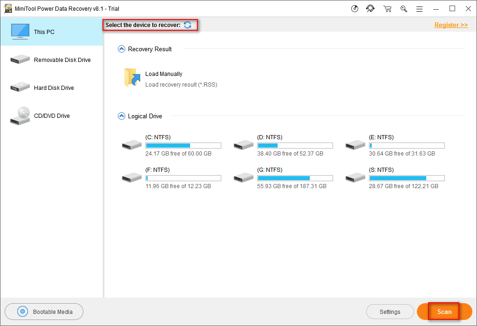Select the S: NTFS drive icon
Screen dimensions: 477x326
pos(355,177)
